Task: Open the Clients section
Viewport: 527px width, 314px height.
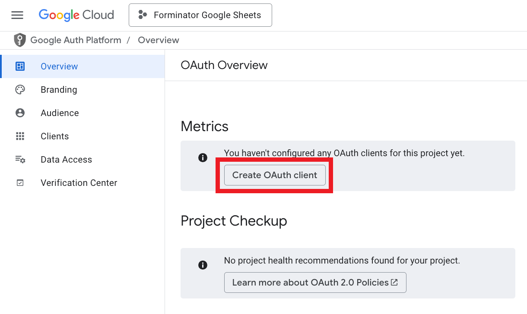Action: pos(83,136)
